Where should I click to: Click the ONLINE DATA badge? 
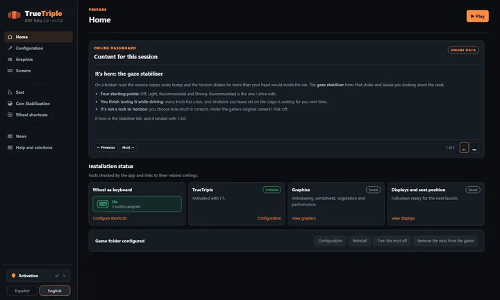click(x=463, y=50)
